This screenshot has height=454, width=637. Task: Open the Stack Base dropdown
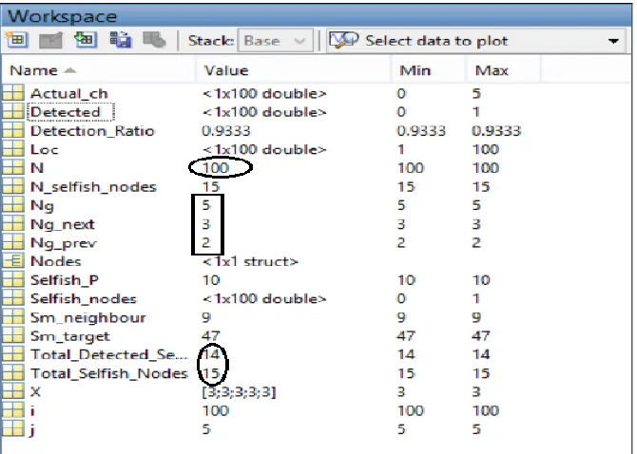click(x=275, y=41)
